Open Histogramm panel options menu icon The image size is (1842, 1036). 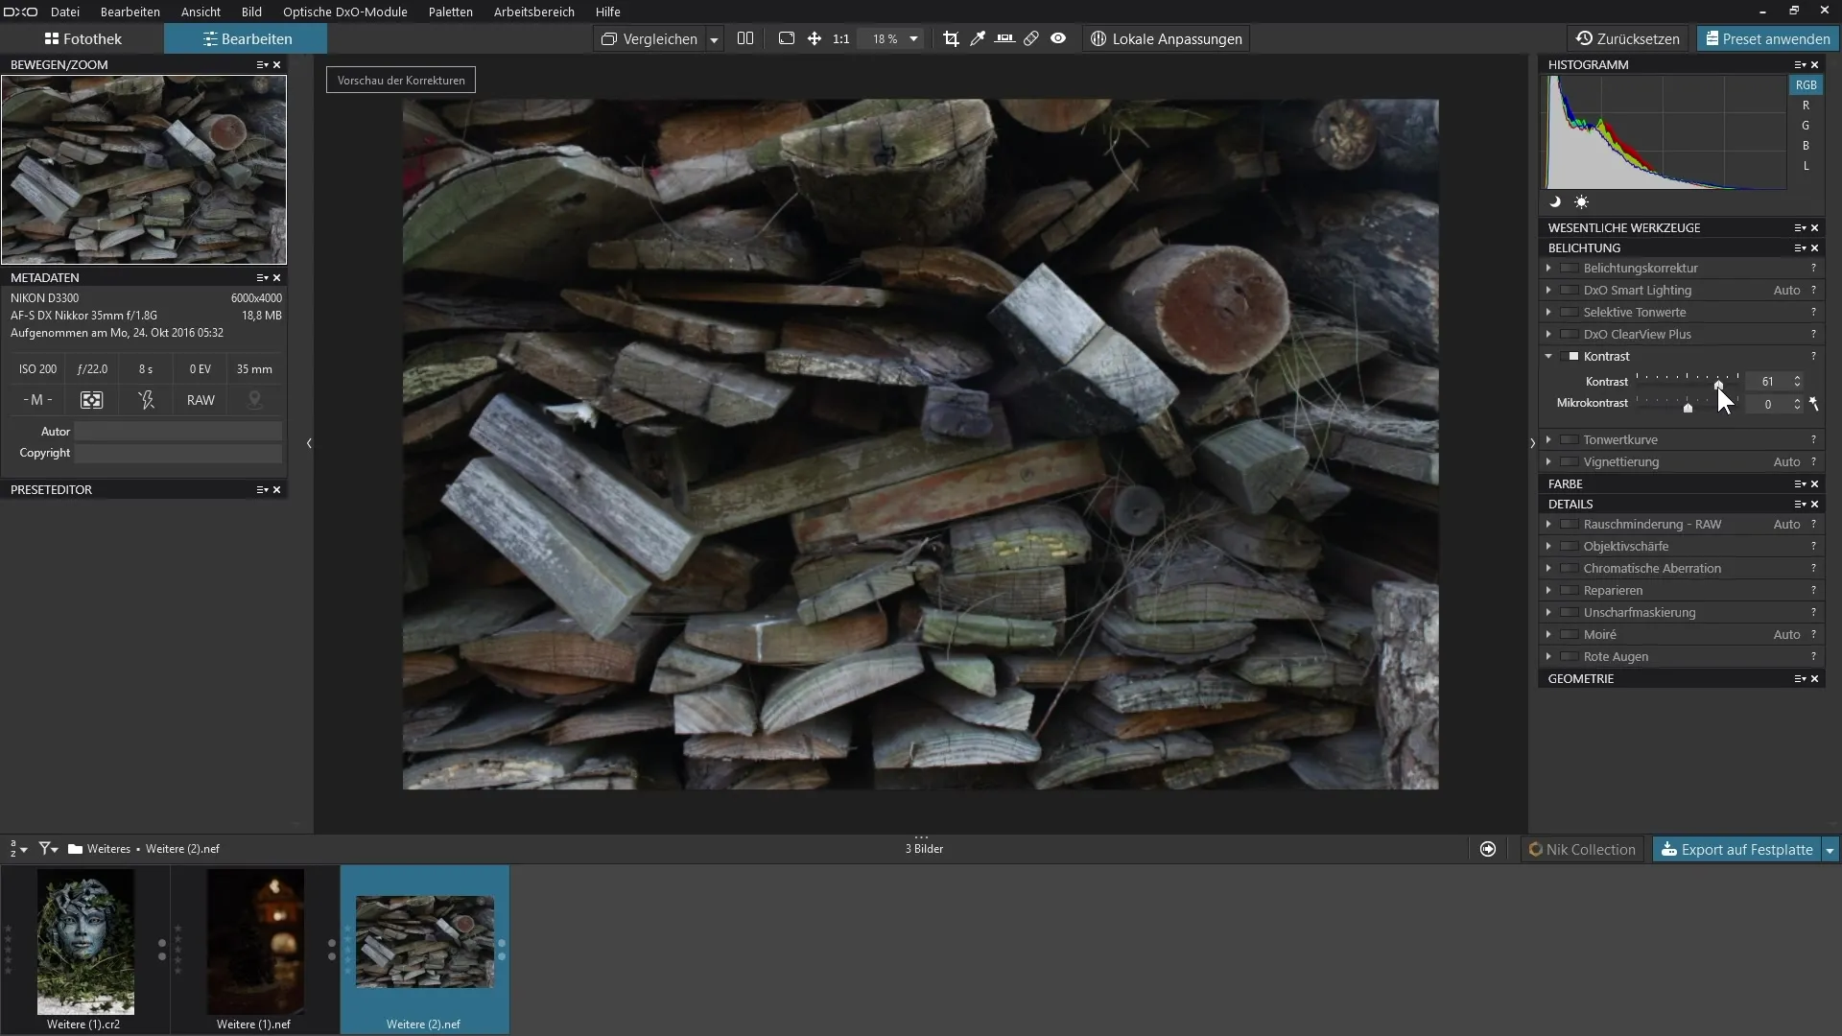(x=1800, y=65)
